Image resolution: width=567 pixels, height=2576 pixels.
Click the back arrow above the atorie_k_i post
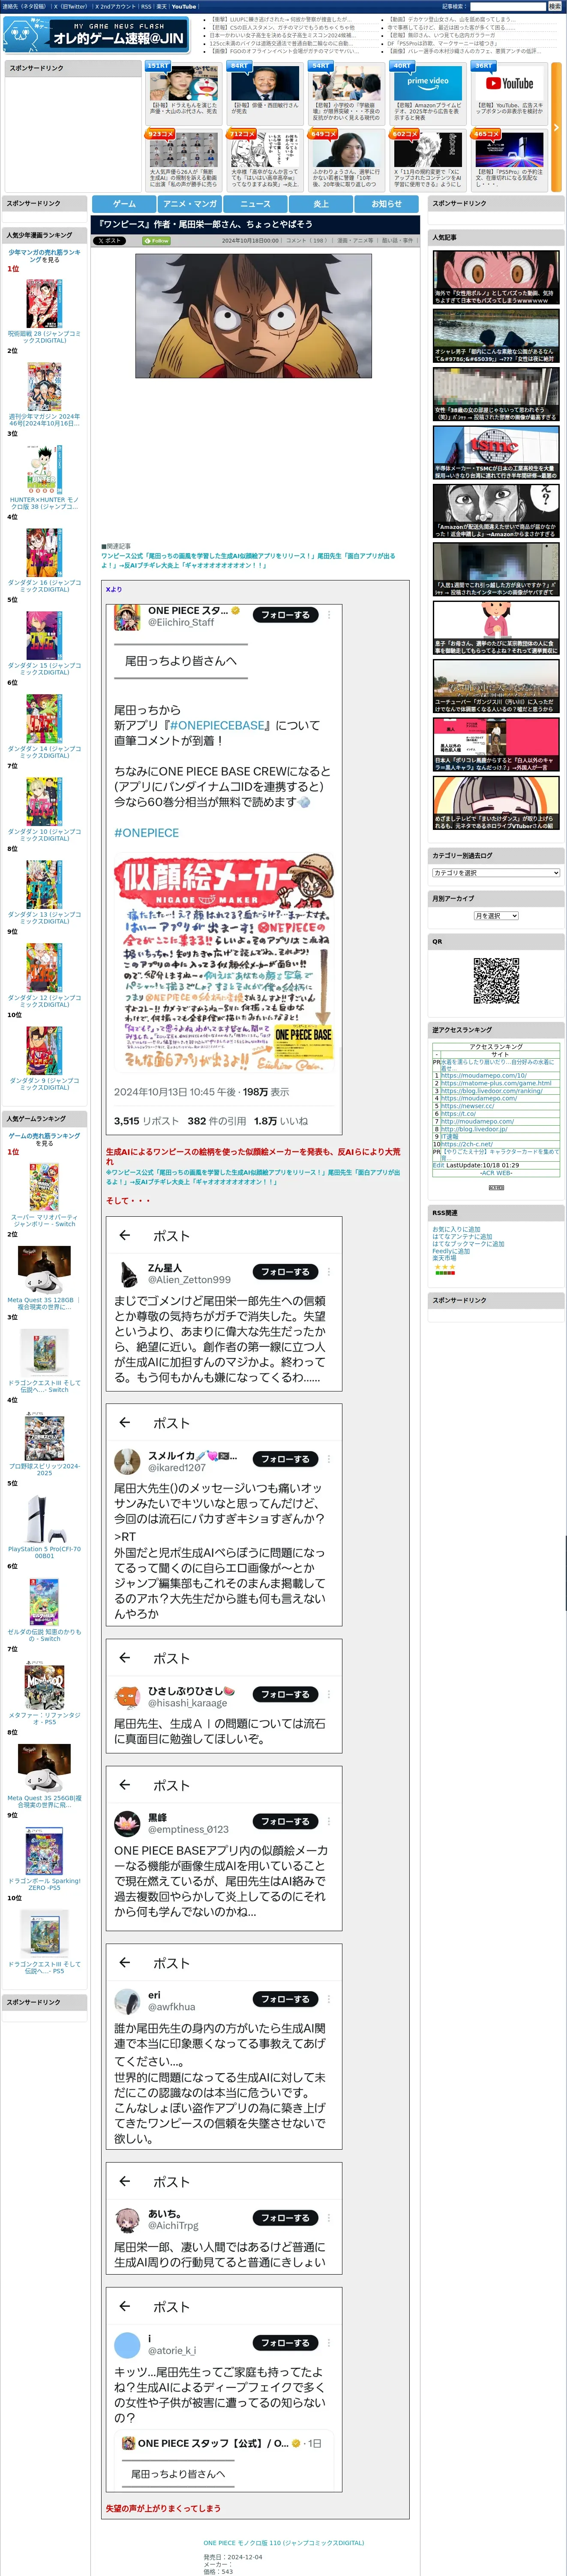125,2306
